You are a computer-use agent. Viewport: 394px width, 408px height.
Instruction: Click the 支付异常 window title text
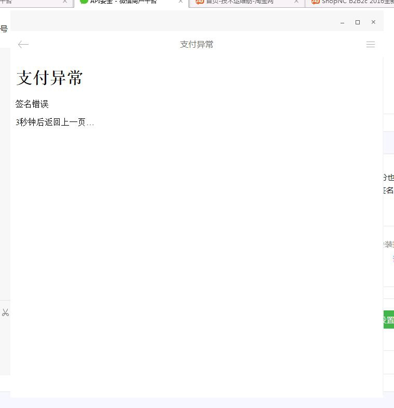coord(196,45)
